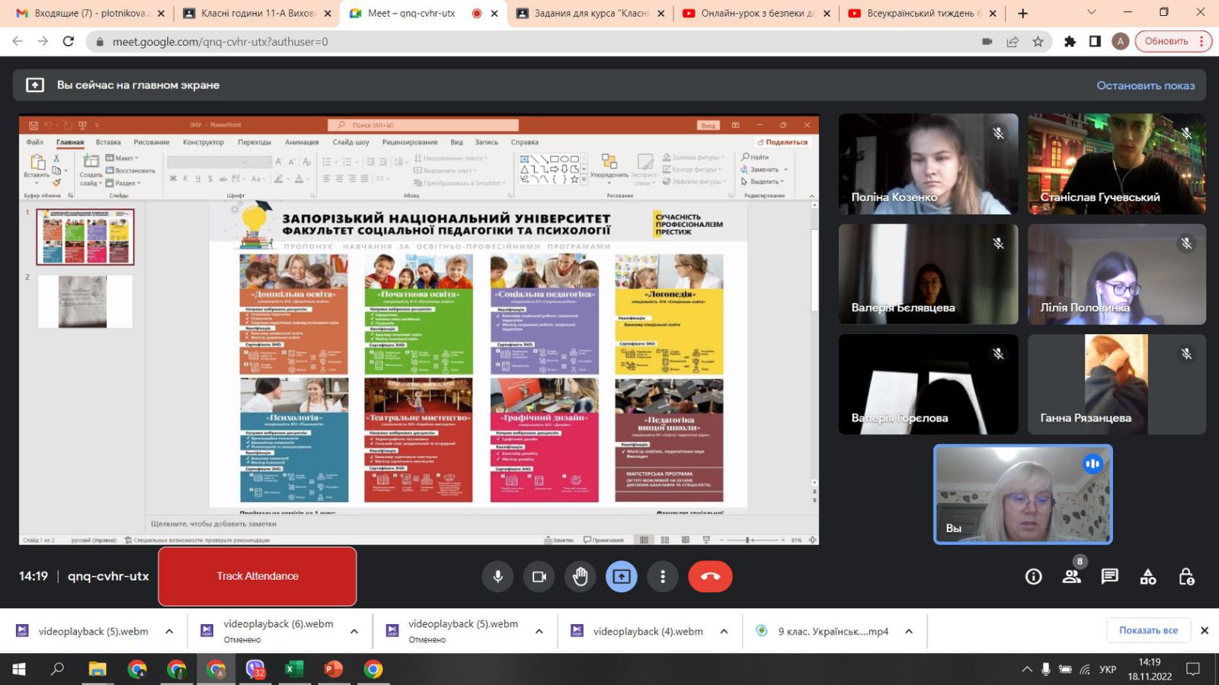Click the PowerPoint zoom slider
This screenshot has width=1219, height=685.
[x=750, y=540]
